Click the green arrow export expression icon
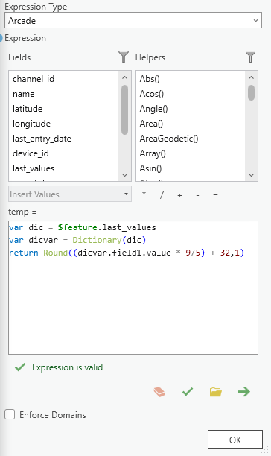 [x=243, y=391]
